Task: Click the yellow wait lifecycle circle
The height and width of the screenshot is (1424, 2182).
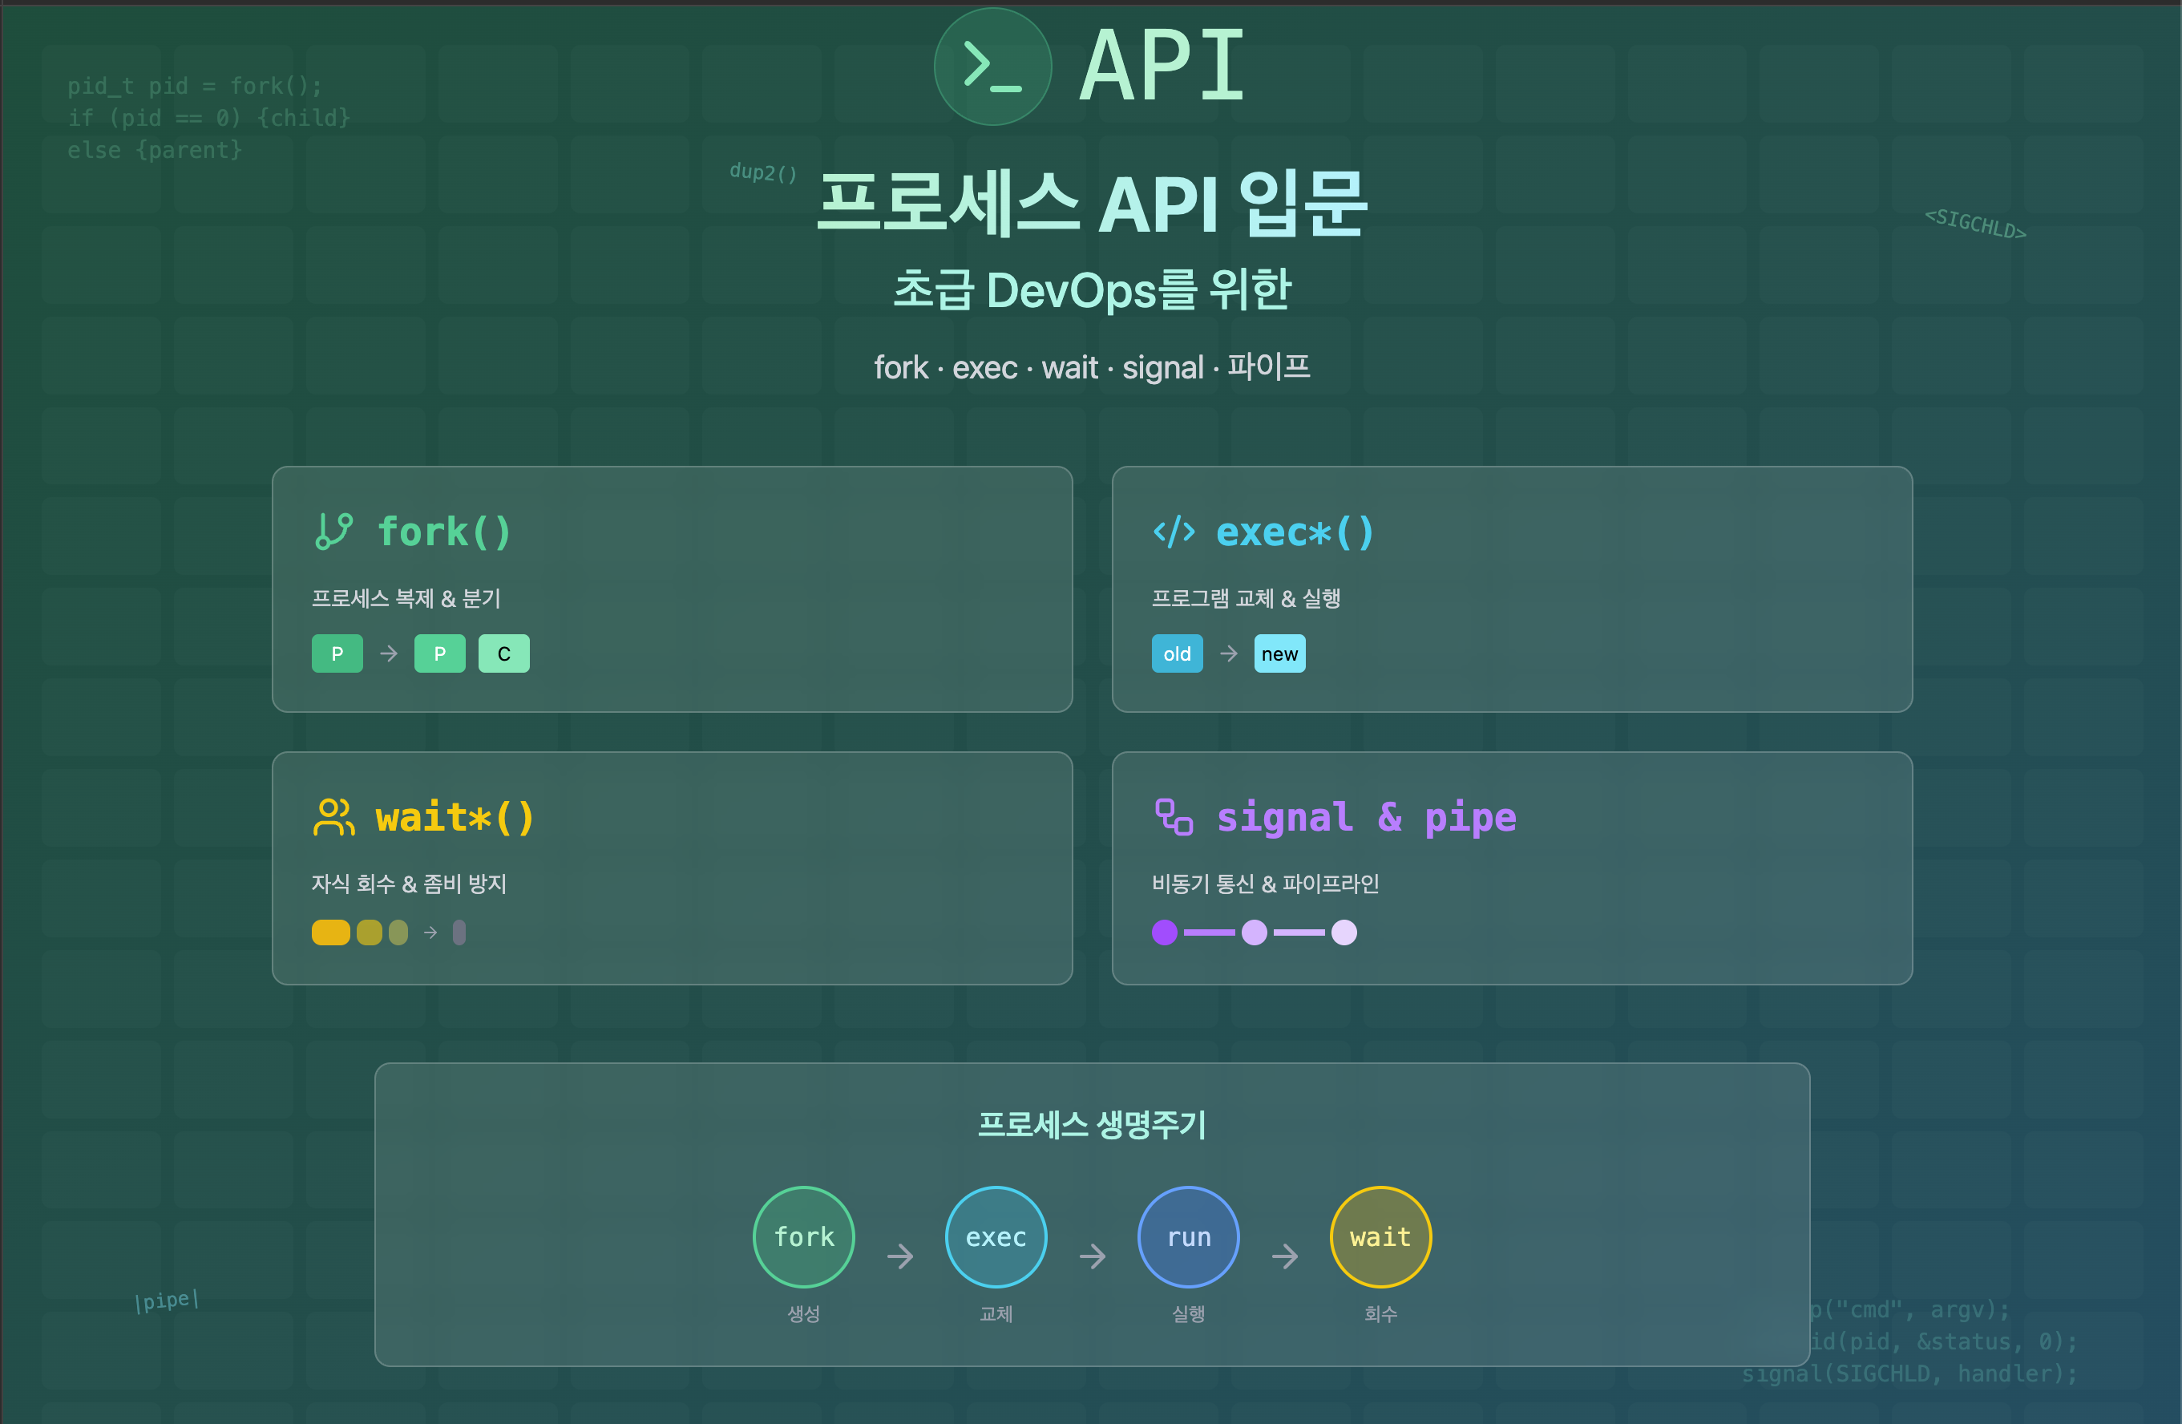Action: tap(1380, 1236)
